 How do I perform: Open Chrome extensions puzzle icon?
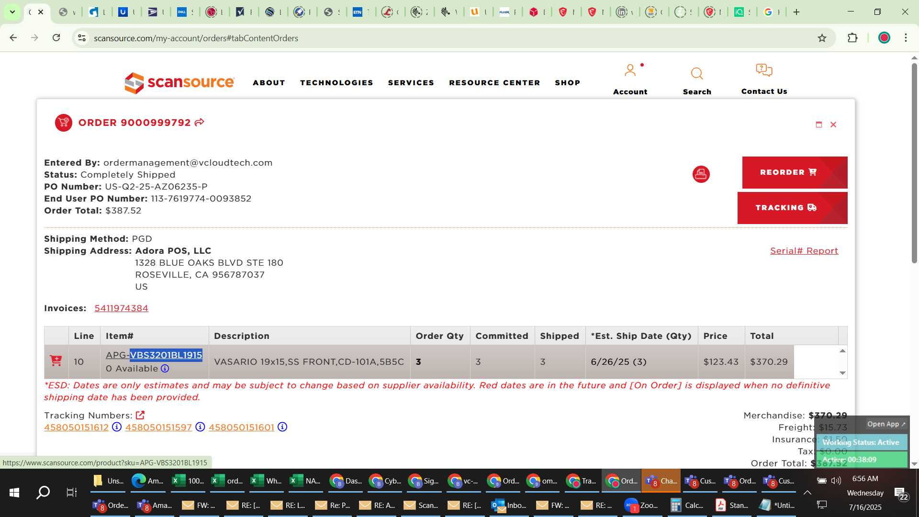point(852,38)
